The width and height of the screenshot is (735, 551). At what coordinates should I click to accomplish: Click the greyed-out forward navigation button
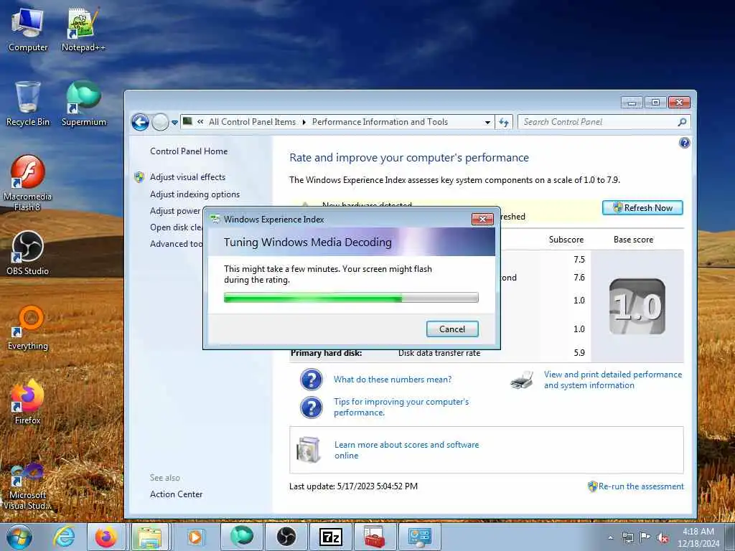pyautogui.click(x=160, y=122)
